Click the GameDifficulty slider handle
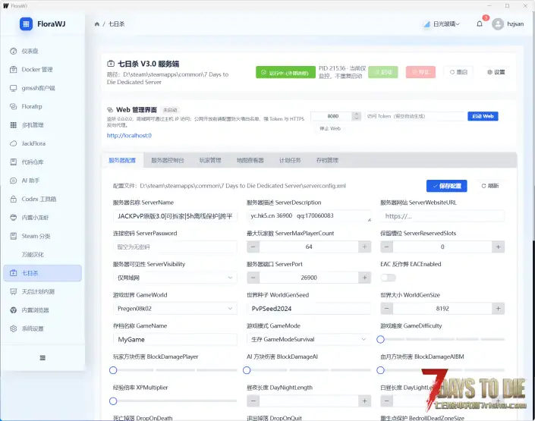Viewport: 535px width, 421px height. tap(380, 340)
